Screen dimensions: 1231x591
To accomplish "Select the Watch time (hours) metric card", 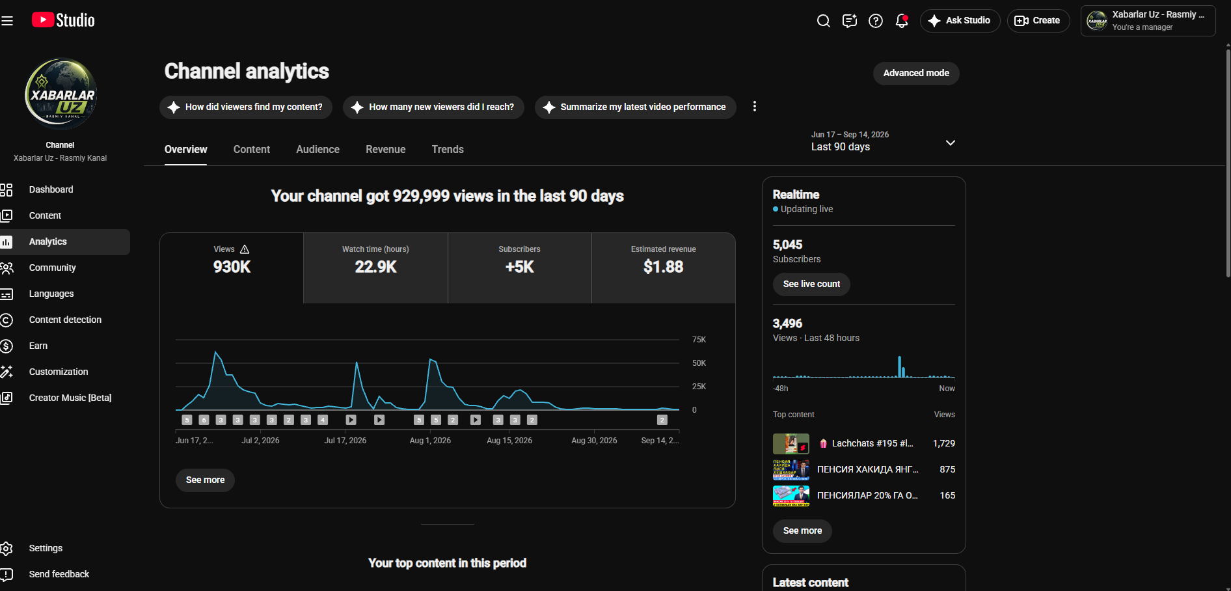I will point(375,268).
